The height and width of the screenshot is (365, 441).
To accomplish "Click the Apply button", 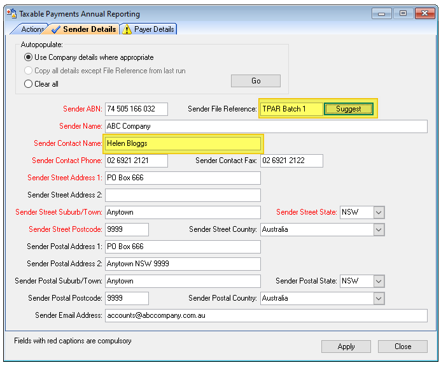I will (x=346, y=347).
